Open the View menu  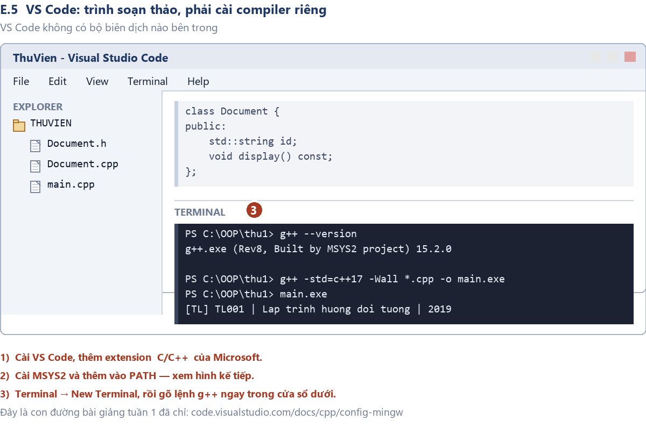coord(97,82)
